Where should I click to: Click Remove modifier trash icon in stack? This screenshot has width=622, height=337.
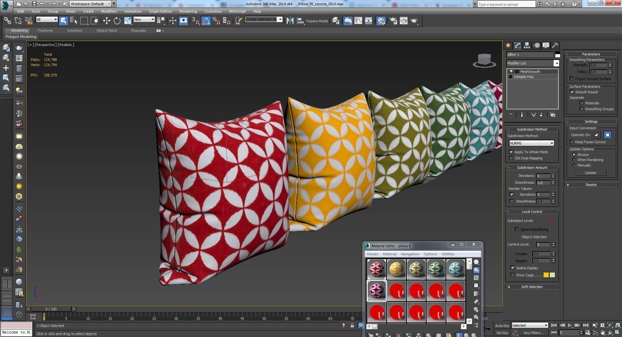click(541, 115)
